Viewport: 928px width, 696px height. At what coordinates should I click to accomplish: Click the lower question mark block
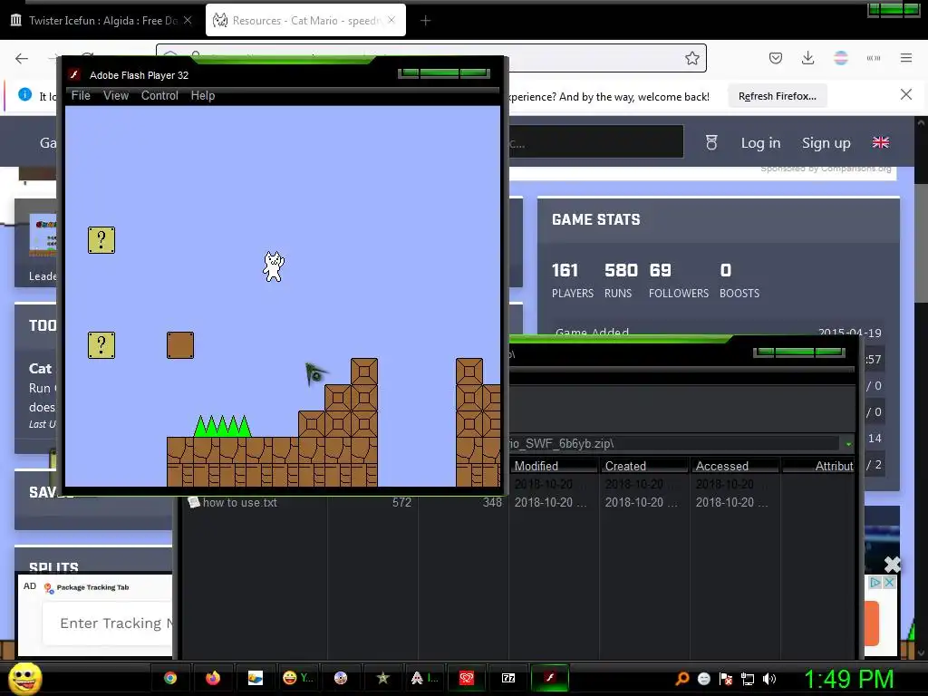[x=101, y=345]
